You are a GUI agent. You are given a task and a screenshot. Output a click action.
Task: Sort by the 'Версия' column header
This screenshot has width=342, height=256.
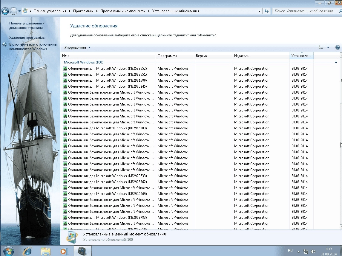point(213,56)
